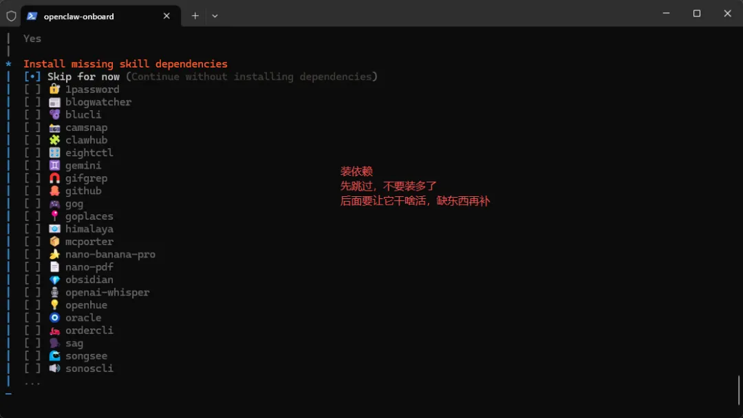The width and height of the screenshot is (743, 418).
Task: Toggle the clawhub checkbox
Action: 32,140
